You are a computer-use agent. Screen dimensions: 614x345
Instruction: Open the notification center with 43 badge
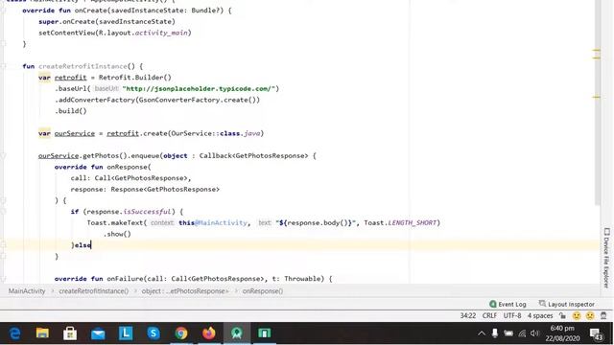coord(597,333)
